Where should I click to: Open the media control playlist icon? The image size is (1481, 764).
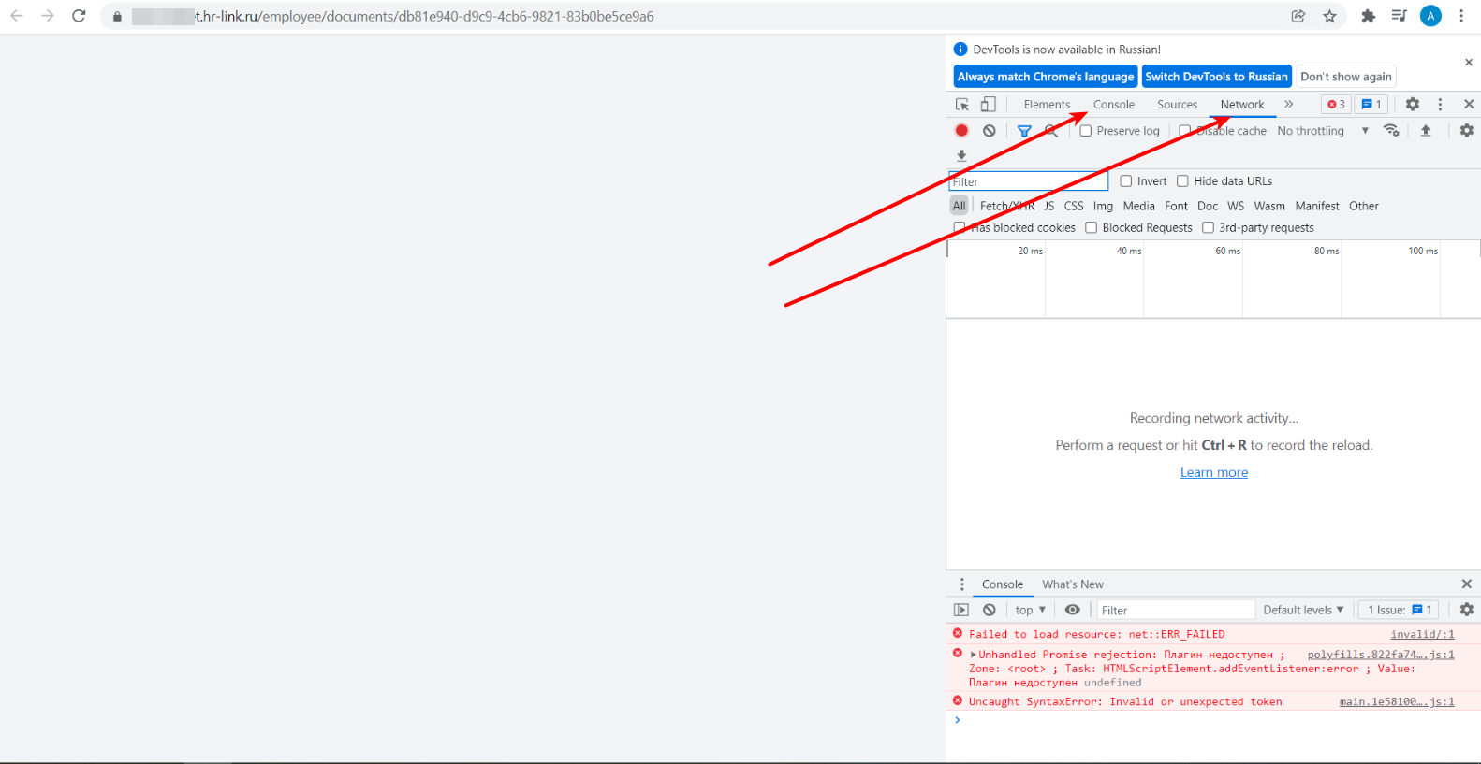[1399, 16]
